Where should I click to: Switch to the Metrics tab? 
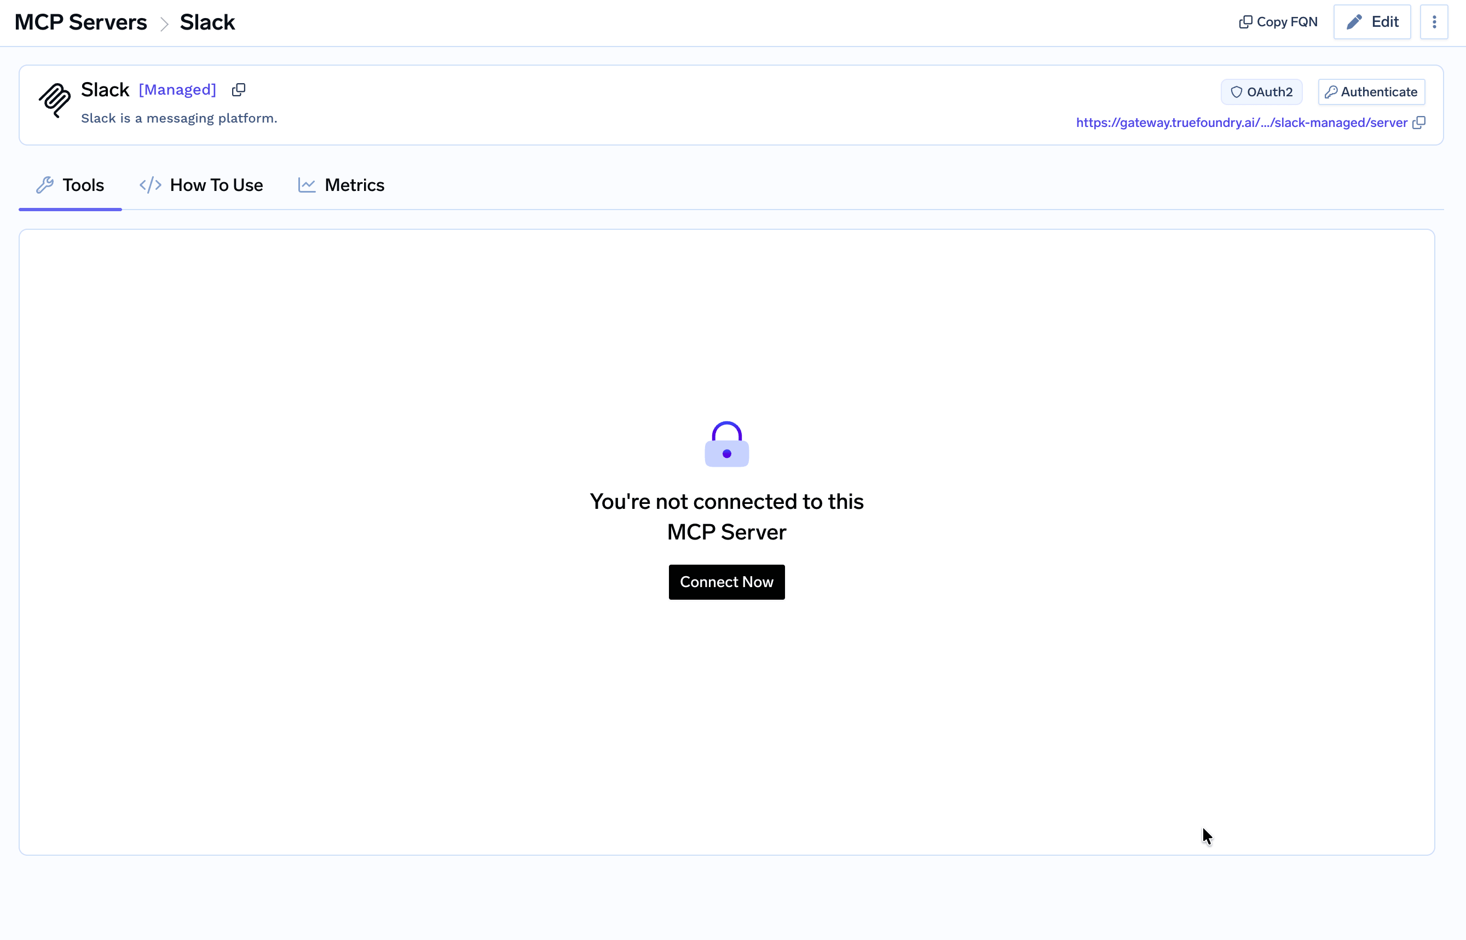341,185
